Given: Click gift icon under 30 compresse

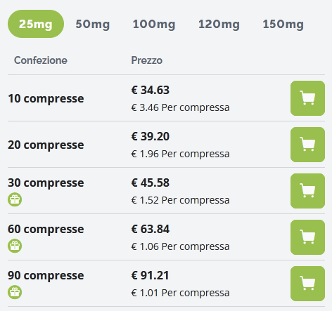Looking at the screenshot, I should coord(15,199).
